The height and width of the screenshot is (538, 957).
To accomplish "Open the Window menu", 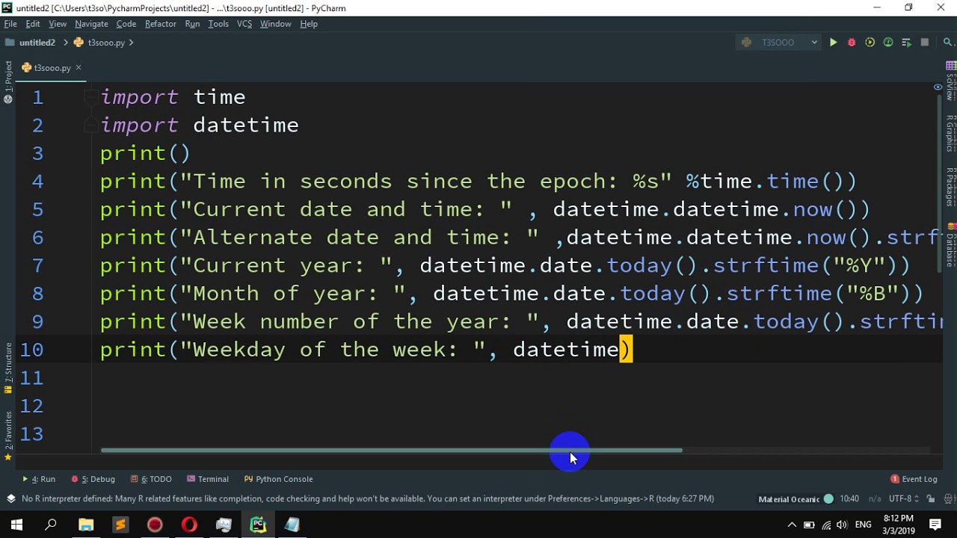I will click(x=275, y=24).
